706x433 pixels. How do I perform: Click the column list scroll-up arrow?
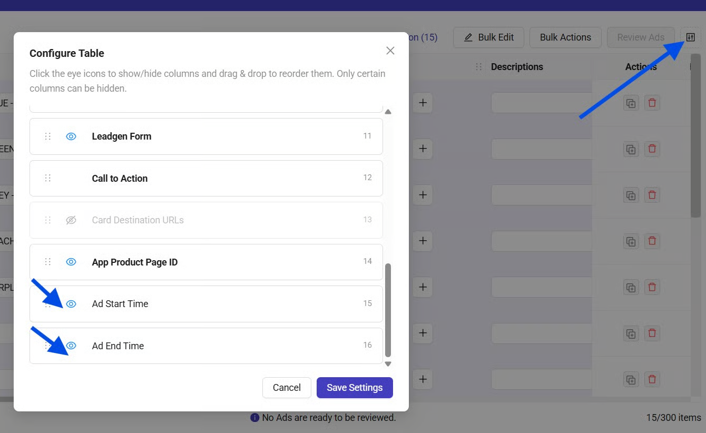click(x=388, y=112)
